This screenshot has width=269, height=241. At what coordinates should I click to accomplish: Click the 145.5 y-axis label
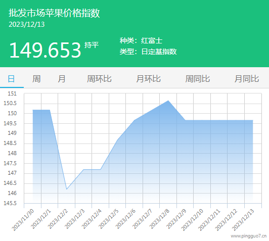[x=10, y=203]
